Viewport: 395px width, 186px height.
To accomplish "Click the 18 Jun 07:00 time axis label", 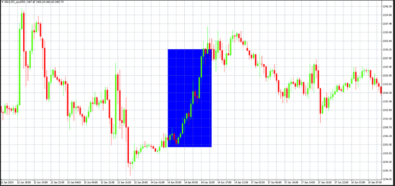I will point(374,182).
